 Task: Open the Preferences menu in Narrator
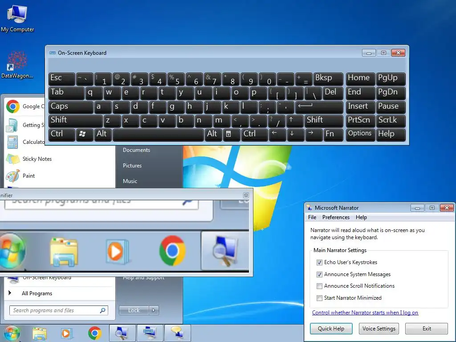[x=336, y=217]
